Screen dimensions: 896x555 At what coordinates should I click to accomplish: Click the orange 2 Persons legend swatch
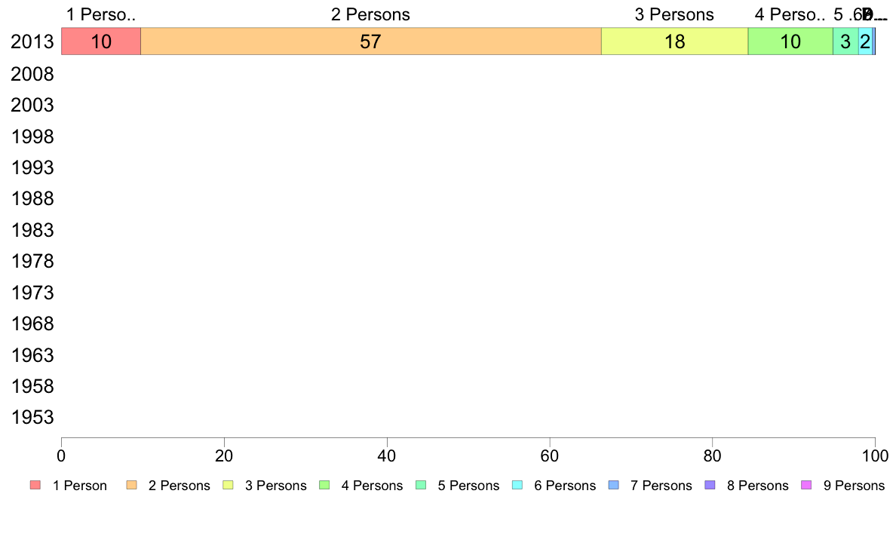(x=131, y=486)
